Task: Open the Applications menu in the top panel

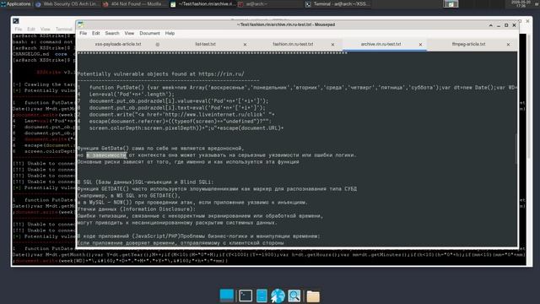Action: coord(15,4)
